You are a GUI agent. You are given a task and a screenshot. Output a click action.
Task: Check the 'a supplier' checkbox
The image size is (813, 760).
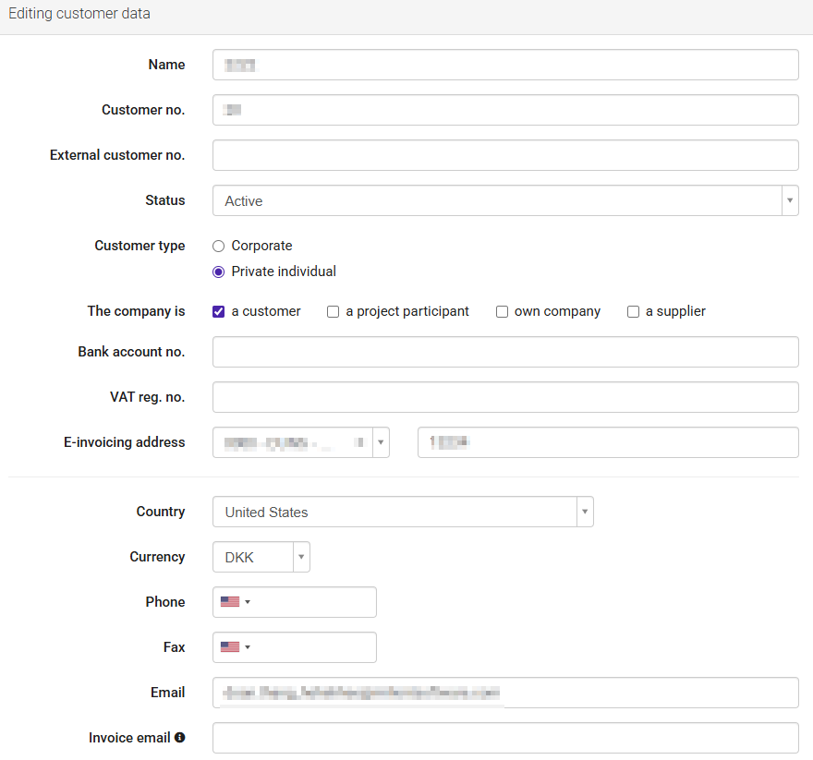pos(633,311)
